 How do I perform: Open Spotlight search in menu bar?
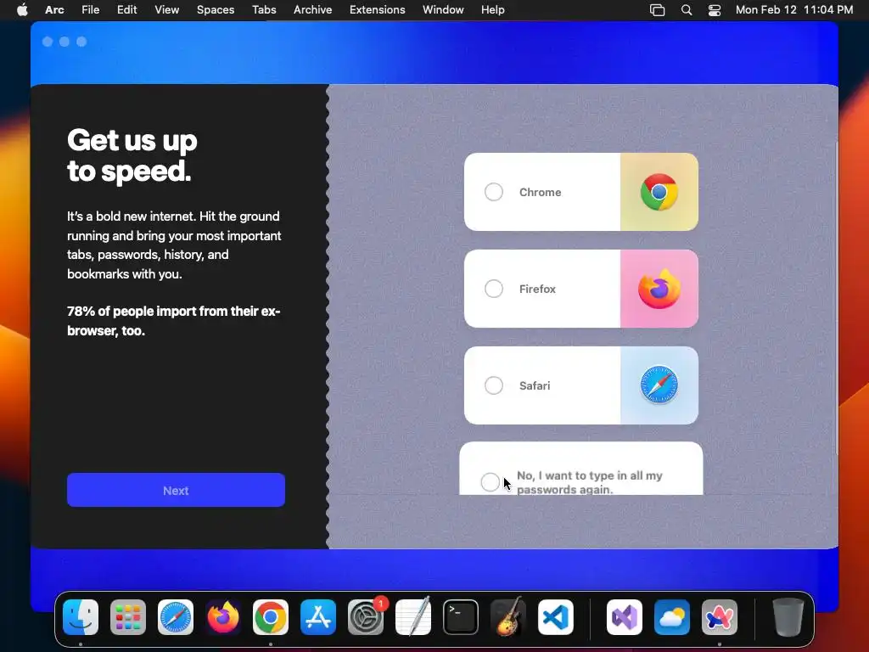click(x=686, y=10)
